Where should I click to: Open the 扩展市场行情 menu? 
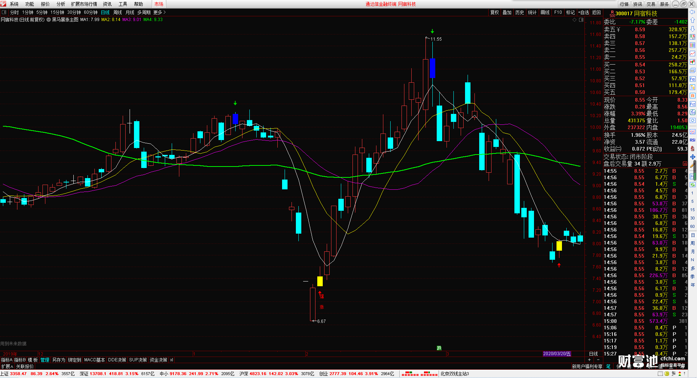pyautogui.click(x=84, y=4)
